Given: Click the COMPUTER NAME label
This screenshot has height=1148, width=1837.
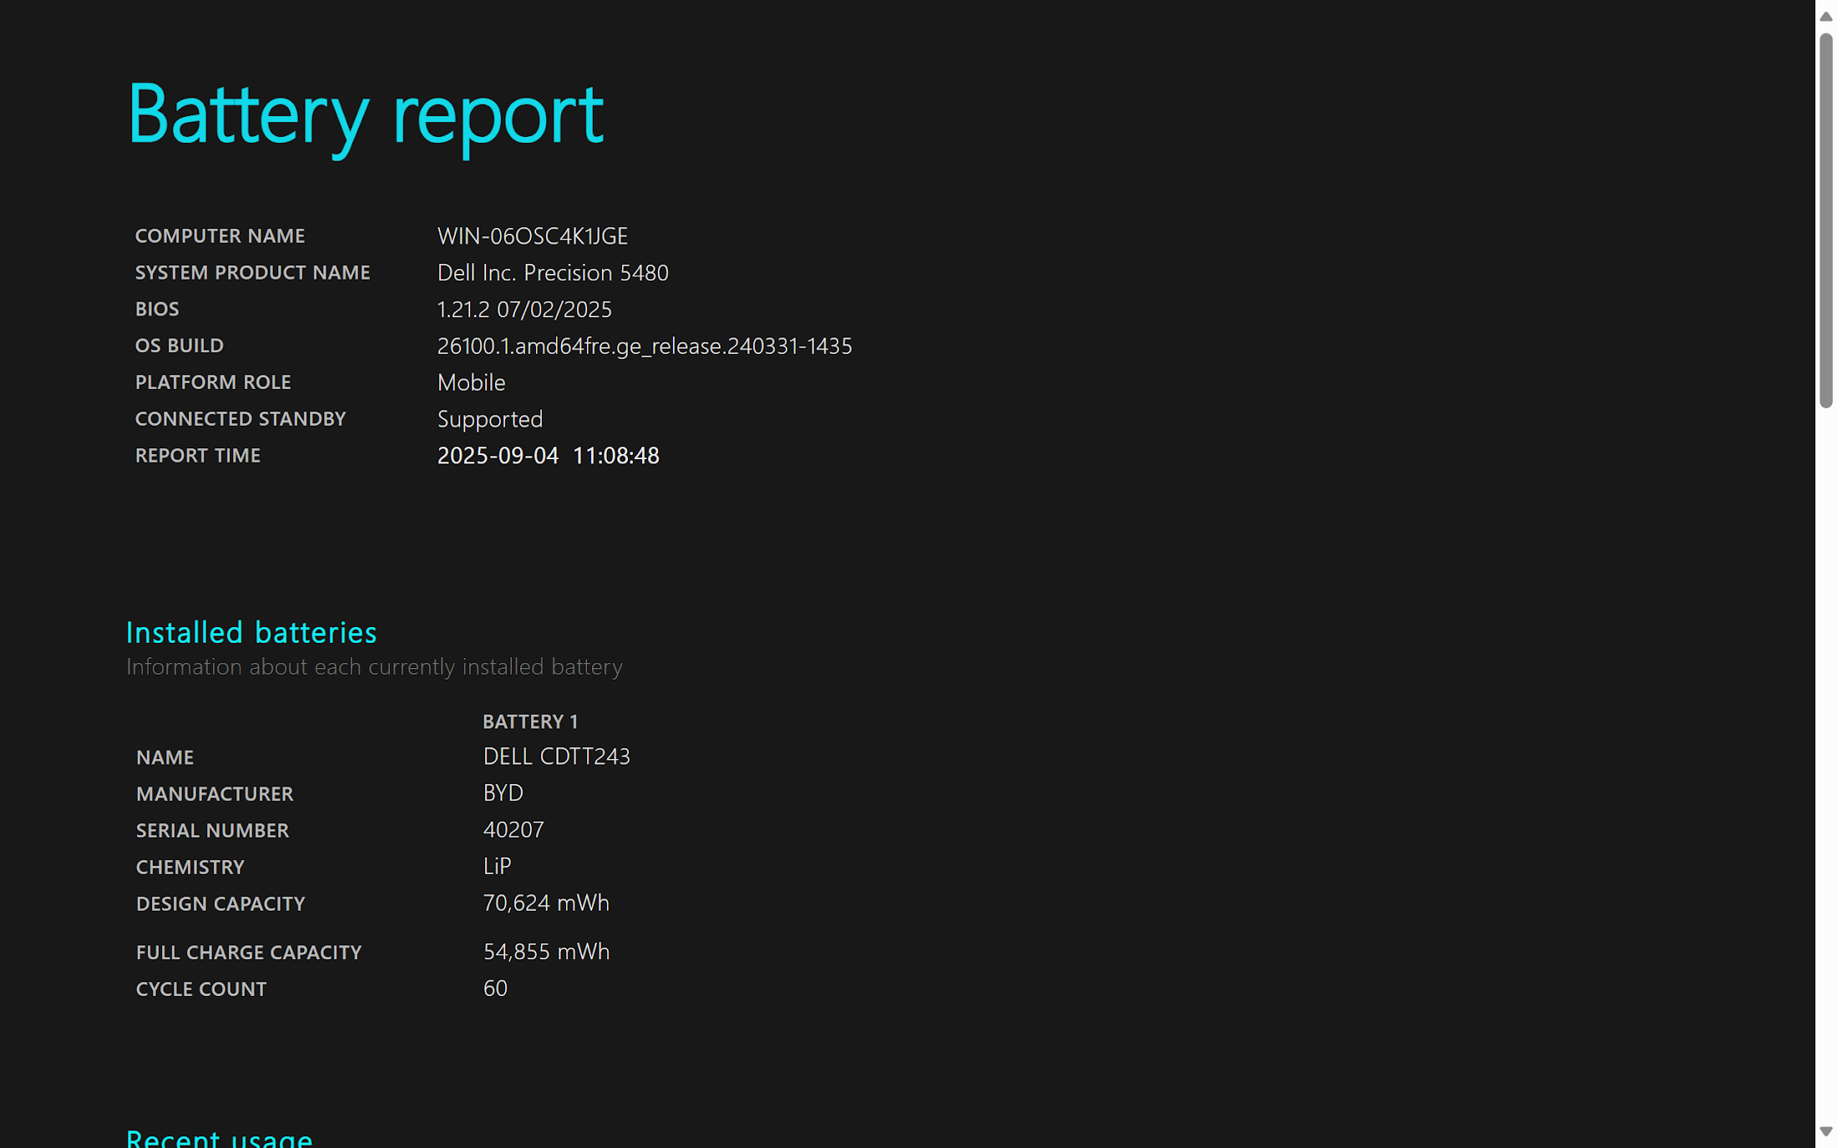Looking at the screenshot, I should coord(220,236).
